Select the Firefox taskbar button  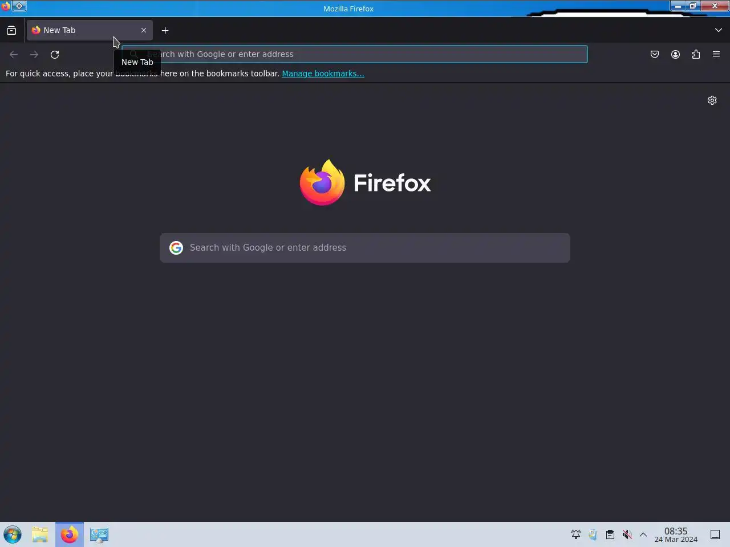click(70, 534)
